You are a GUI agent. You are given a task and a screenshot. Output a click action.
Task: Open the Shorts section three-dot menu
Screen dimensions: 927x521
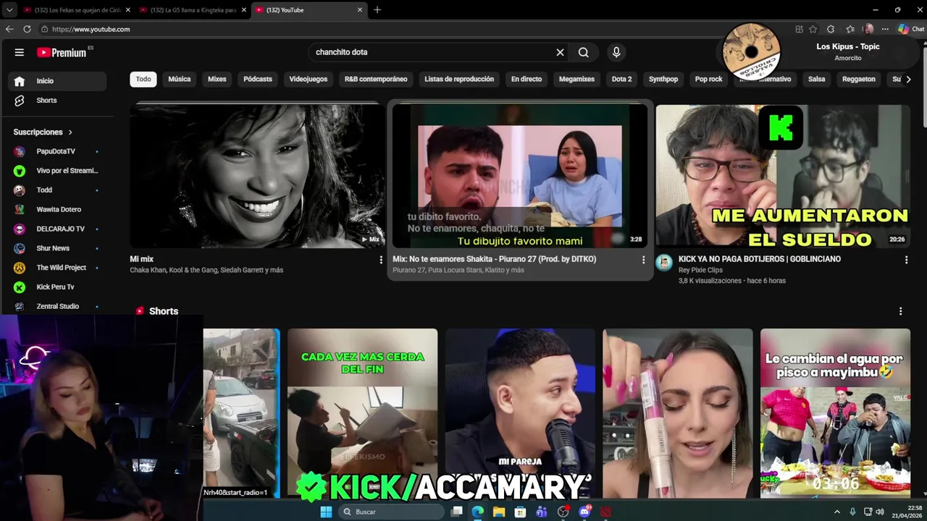(900, 311)
